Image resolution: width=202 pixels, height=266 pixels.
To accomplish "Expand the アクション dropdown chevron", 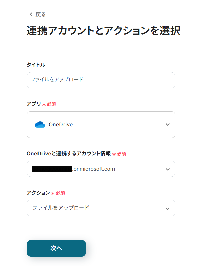I will pos(168,208).
